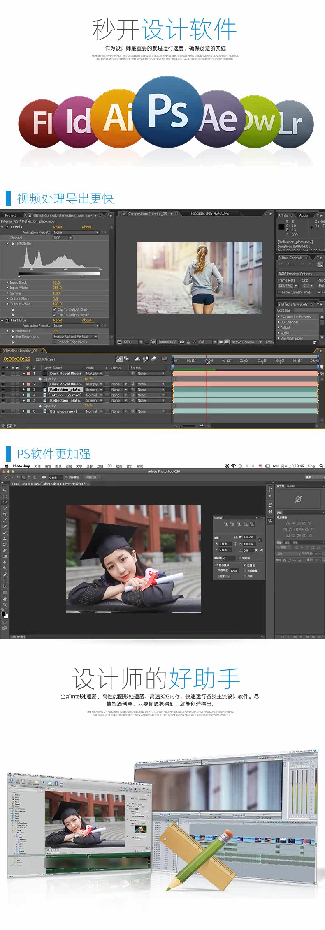The image size is (325, 930).
Task: Switch to the Project tab
Action: pos(11,215)
